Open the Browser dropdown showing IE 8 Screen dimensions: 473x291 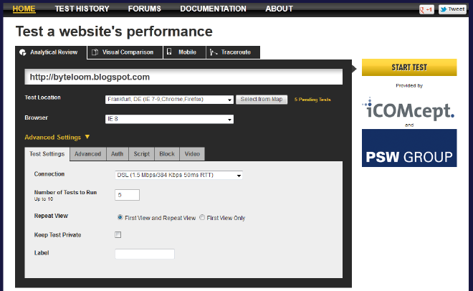[x=169, y=119]
